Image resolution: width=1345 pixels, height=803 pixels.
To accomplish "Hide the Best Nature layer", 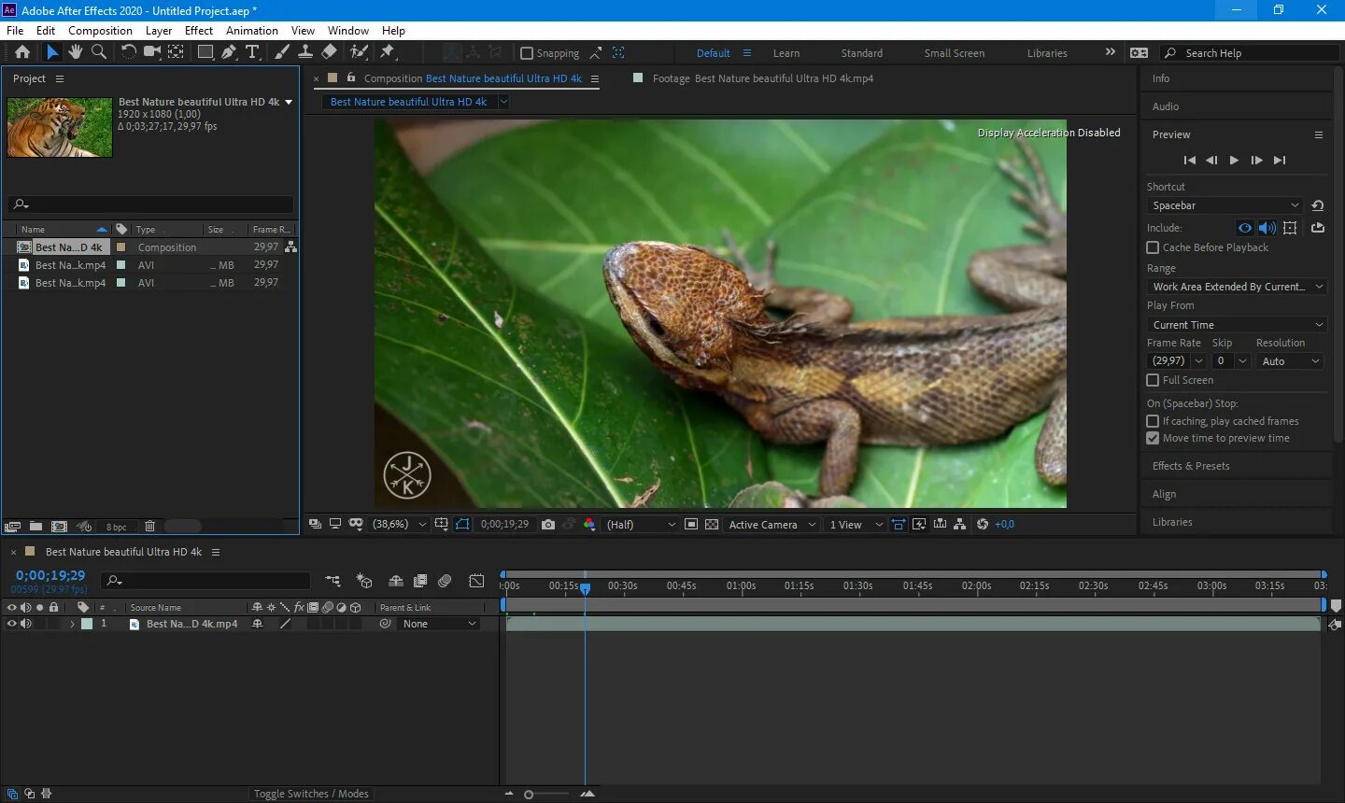I will 12,623.
